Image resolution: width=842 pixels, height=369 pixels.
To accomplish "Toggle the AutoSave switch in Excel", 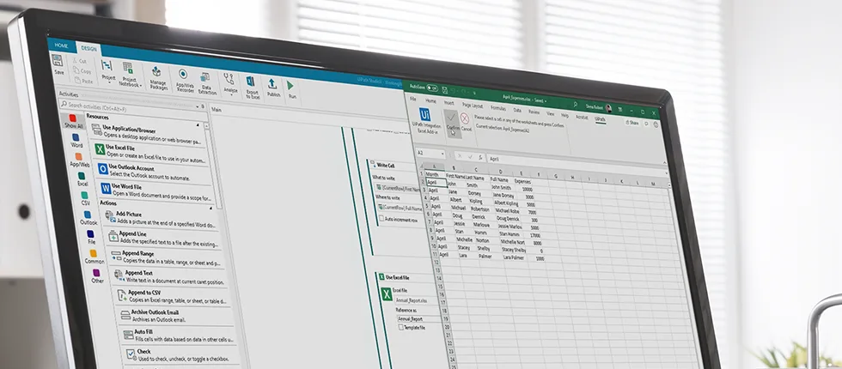I will pyautogui.click(x=431, y=88).
